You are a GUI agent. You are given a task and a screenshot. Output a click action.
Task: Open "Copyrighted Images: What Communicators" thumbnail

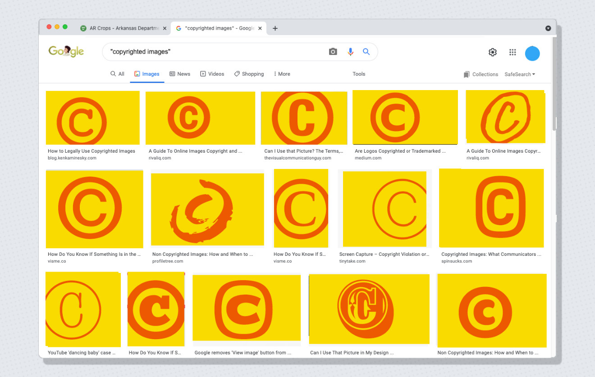point(491,208)
